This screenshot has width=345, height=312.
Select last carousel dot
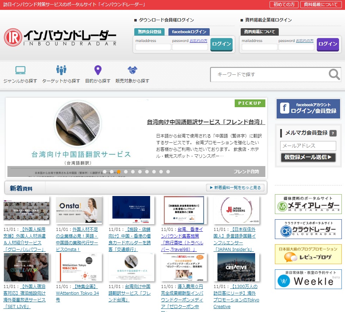168,172
